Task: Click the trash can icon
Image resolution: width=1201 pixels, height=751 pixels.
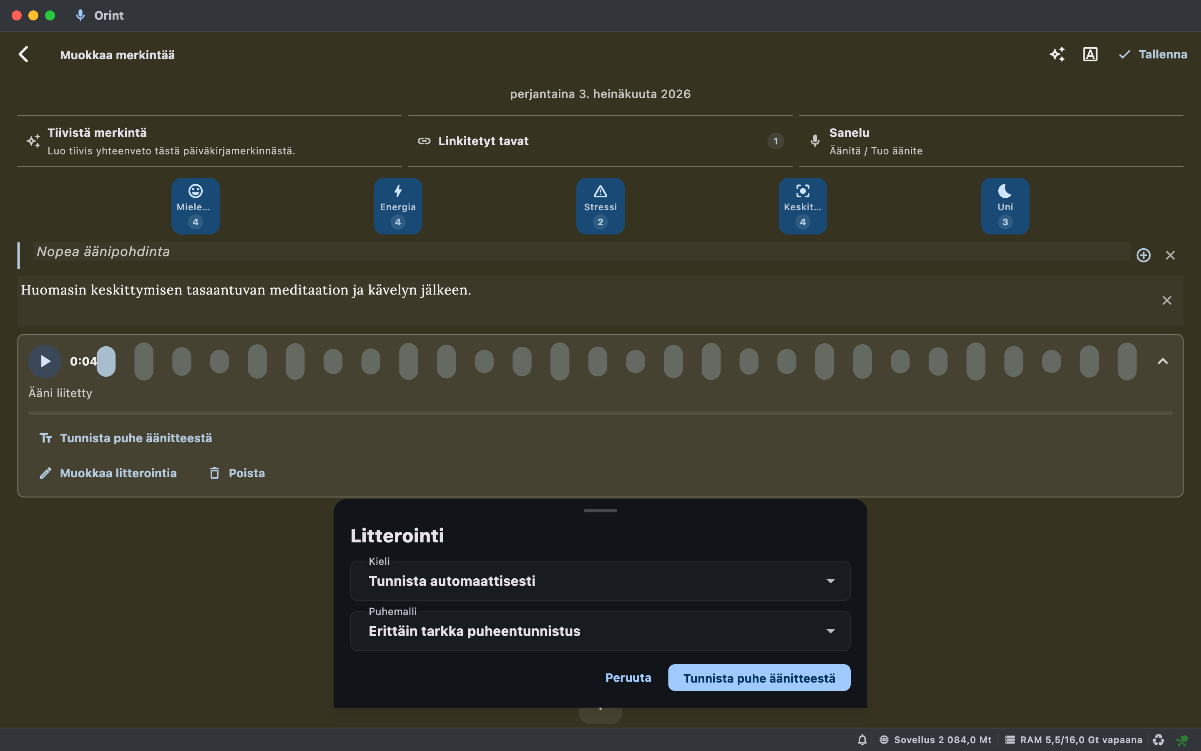Action: tap(214, 474)
